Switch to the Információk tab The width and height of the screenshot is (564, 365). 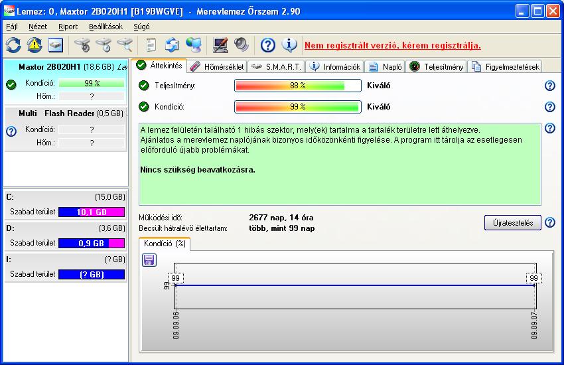[x=334, y=66]
